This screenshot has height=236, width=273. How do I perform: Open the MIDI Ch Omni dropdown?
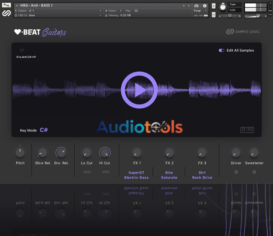tap(58, 15)
